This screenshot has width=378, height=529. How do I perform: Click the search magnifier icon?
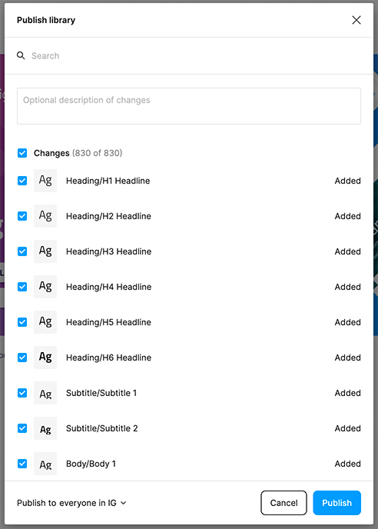[x=21, y=55]
